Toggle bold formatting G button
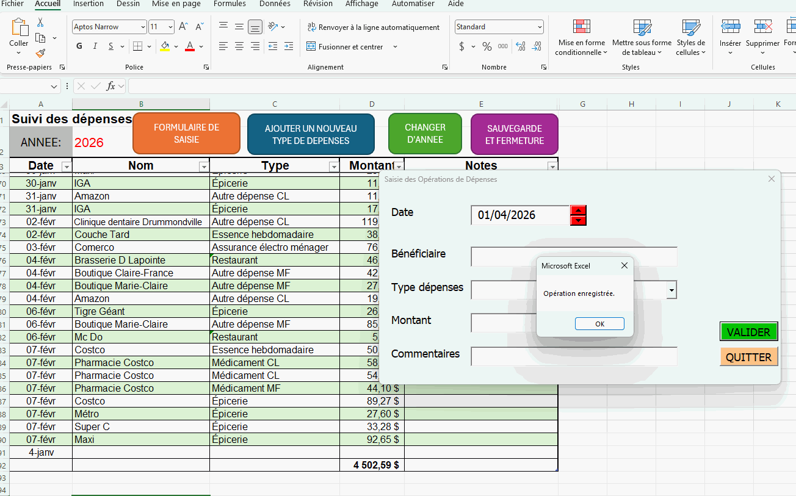 [x=79, y=46]
